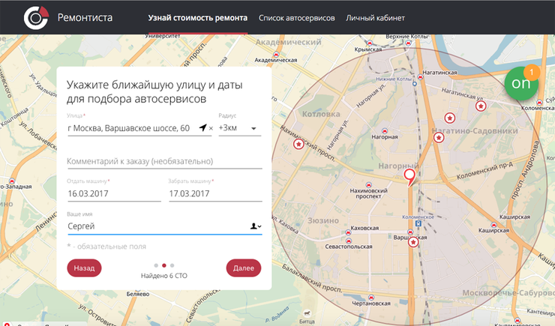The height and width of the screenshot is (326, 555).
Task: Open the Ремонтиста home link
Action: pos(85,17)
